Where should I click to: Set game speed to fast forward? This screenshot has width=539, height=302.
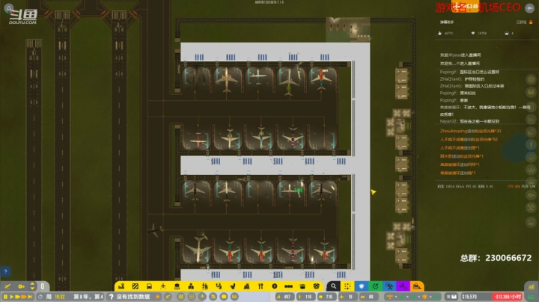click(x=17, y=297)
